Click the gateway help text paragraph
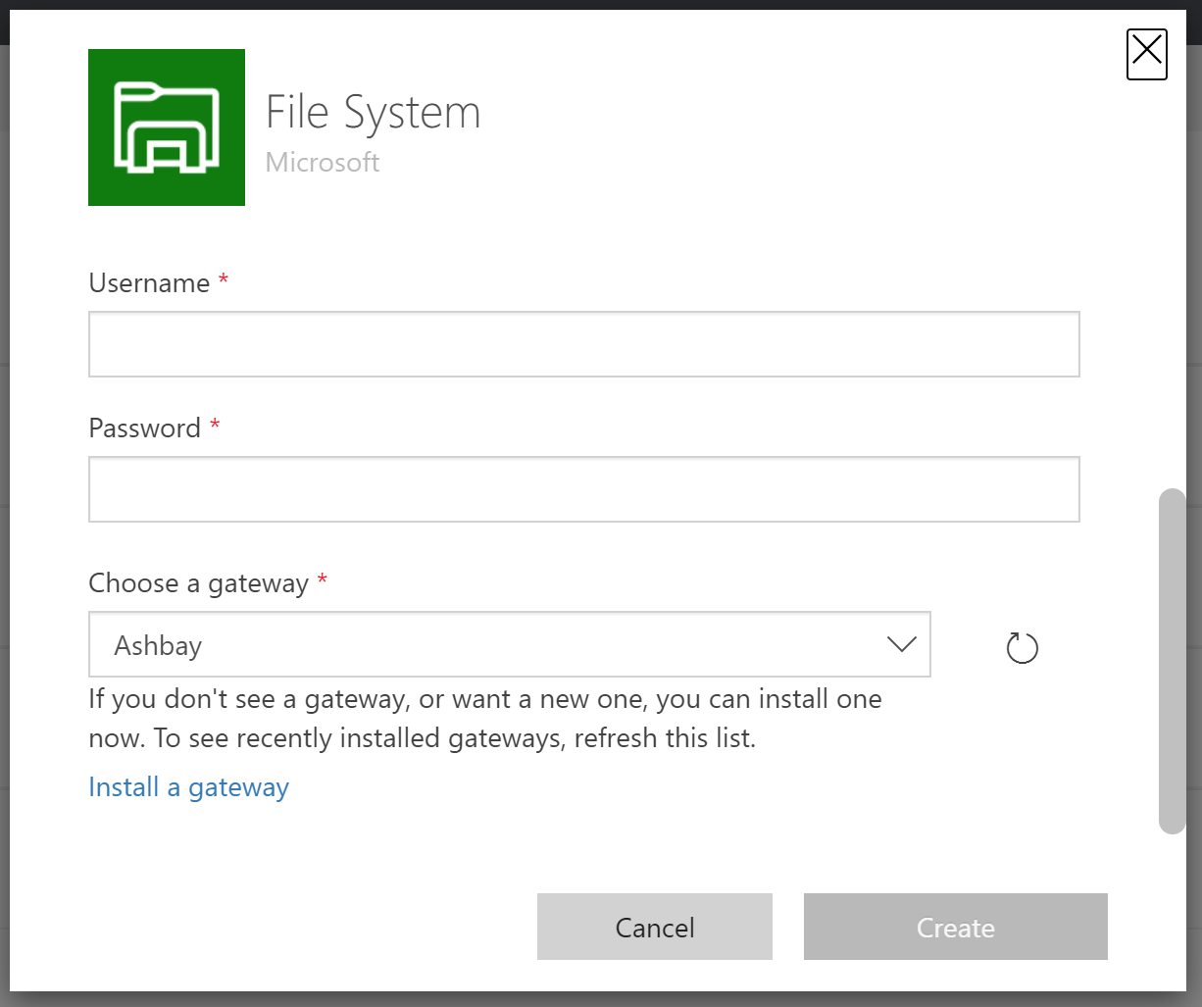The width and height of the screenshot is (1202, 1007). [485, 718]
